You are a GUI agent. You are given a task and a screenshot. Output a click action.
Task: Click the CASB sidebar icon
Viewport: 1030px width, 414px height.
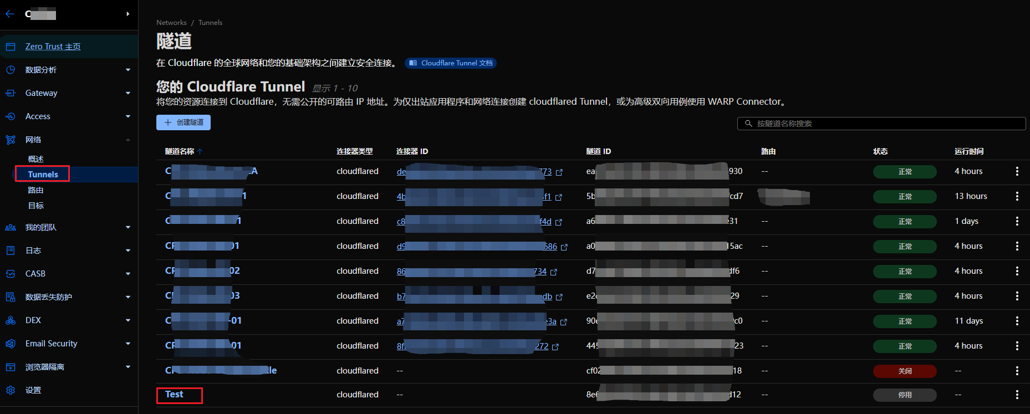pyautogui.click(x=11, y=274)
